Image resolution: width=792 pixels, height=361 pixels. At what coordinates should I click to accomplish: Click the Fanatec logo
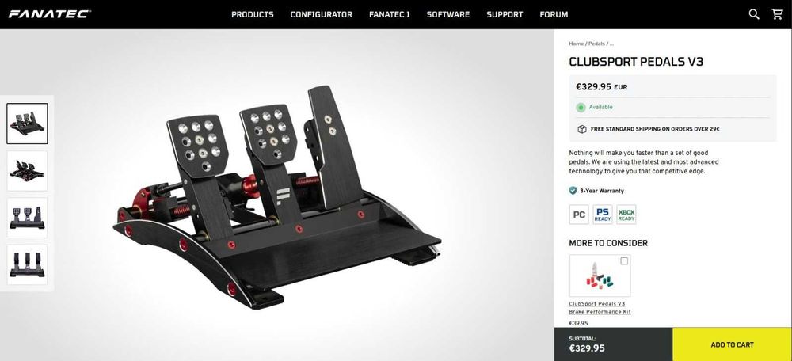pyautogui.click(x=49, y=14)
